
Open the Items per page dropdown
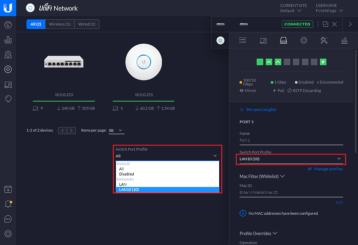tap(116, 131)
